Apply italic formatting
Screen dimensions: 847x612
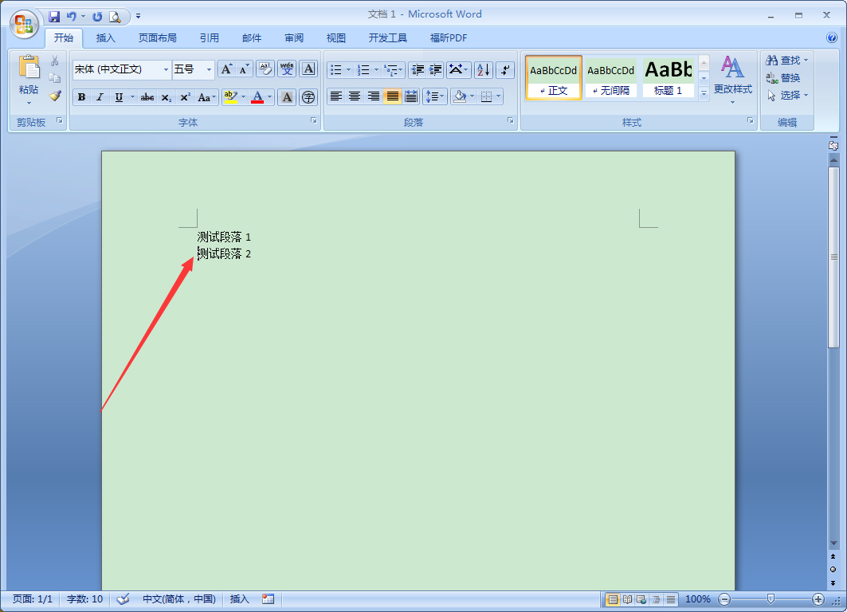(100, 96)
